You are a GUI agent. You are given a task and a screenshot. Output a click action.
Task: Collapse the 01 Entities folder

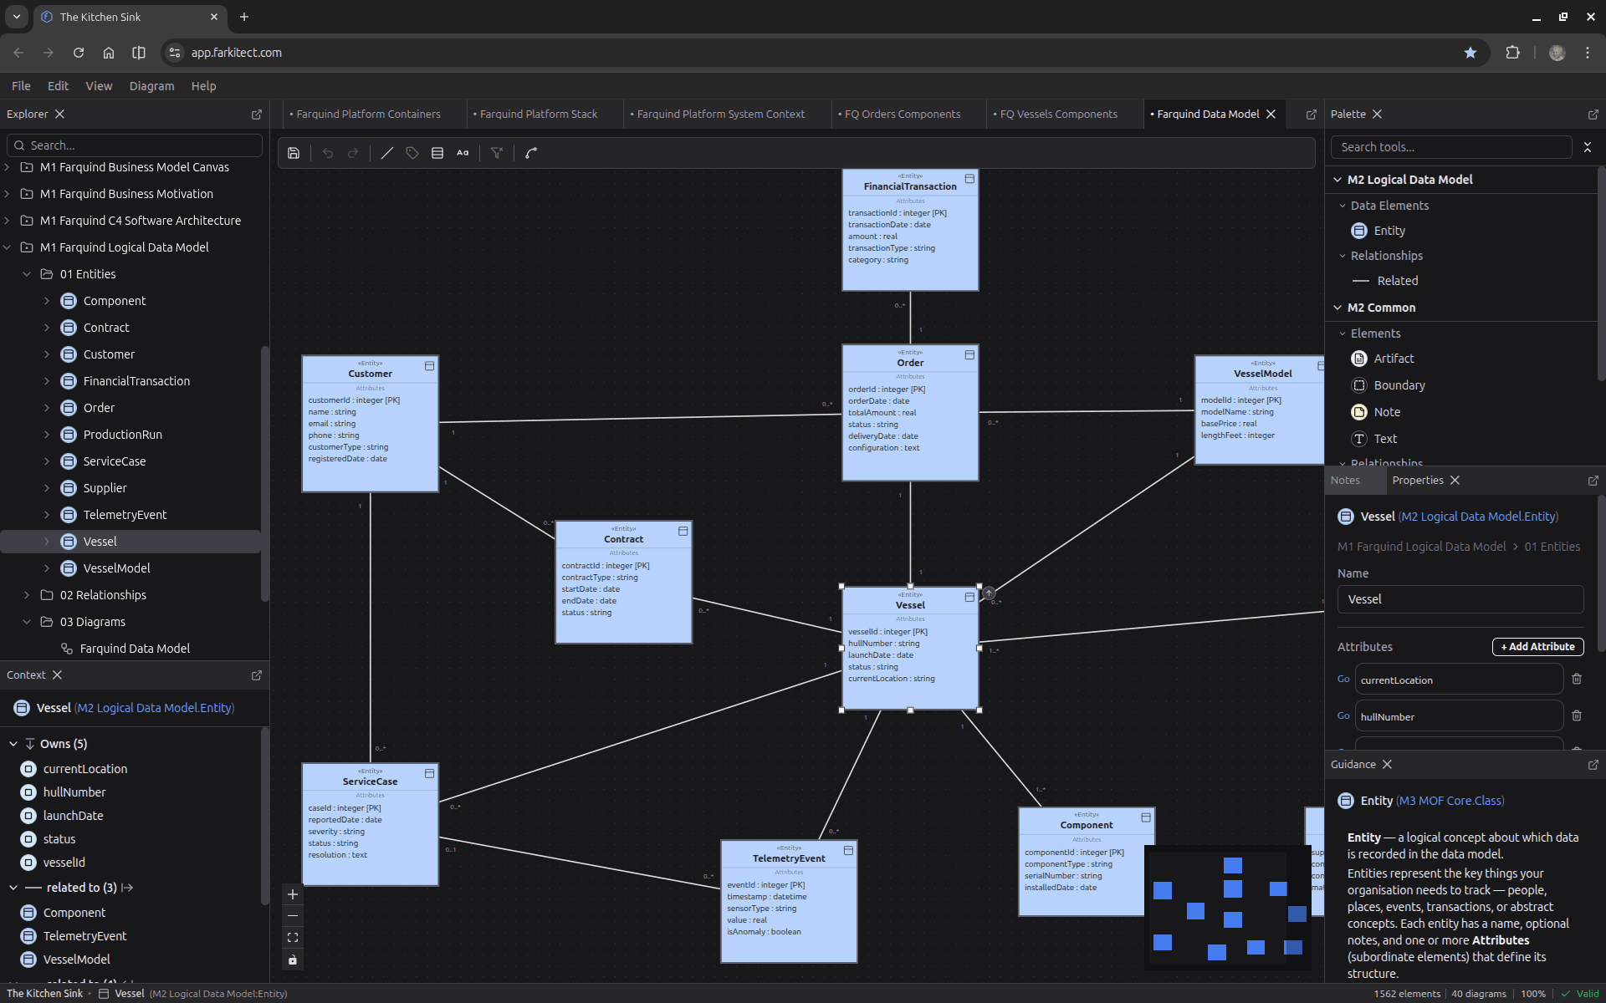coord(27,274)
